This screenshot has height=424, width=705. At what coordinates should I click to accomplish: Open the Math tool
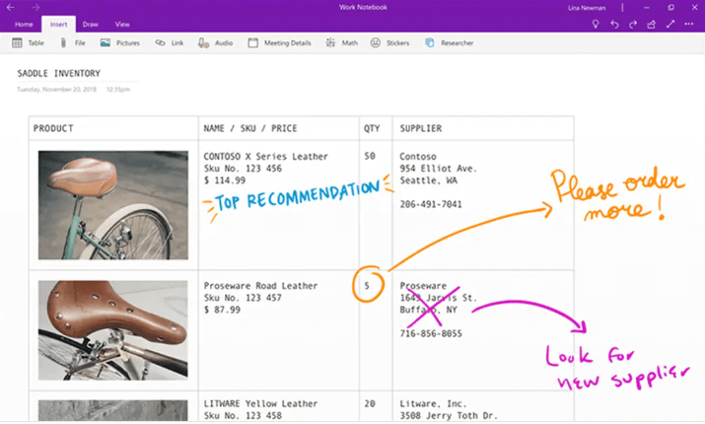[x=342, y=43]
